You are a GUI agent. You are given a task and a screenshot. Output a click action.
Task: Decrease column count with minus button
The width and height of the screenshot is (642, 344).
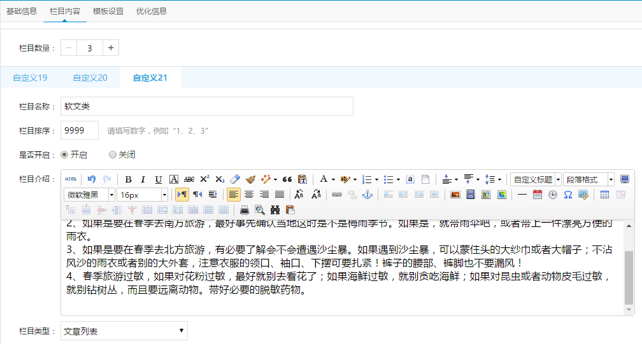point(69,48)
